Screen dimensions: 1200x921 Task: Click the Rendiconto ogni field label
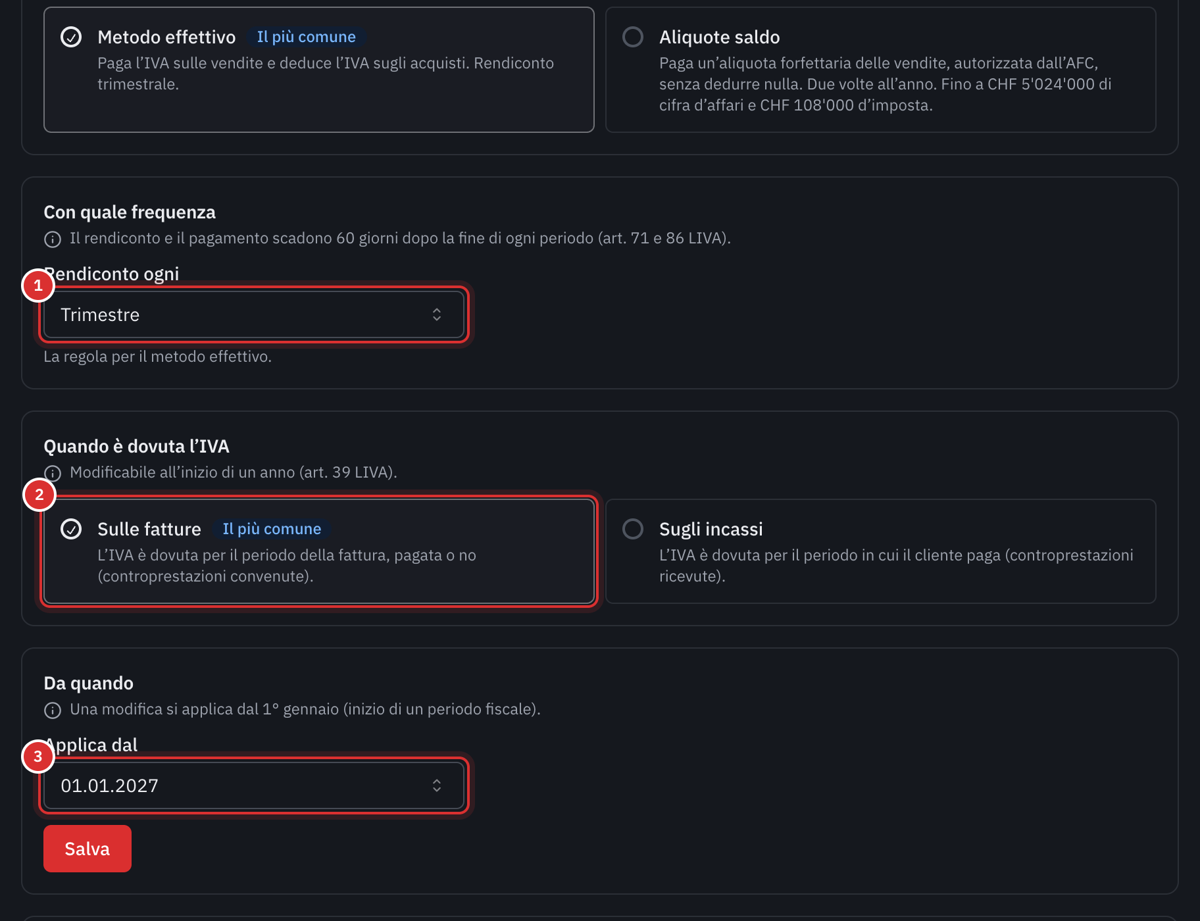[x=112, y=274]
